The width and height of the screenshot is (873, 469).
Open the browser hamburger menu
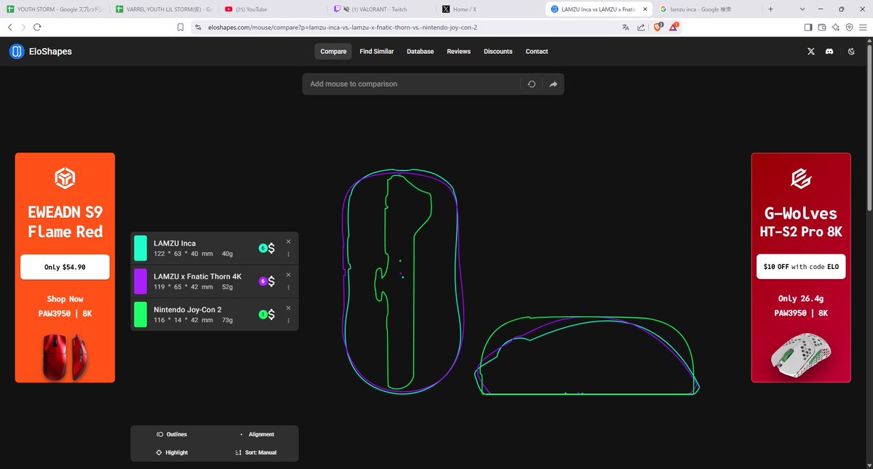coord(863,27)
